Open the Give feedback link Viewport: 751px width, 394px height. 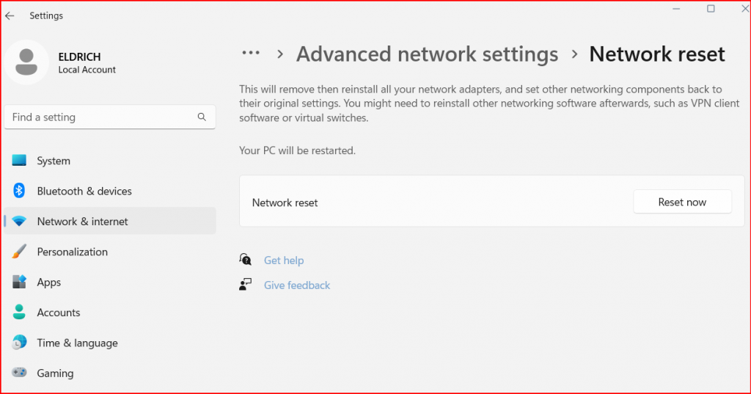coord(297,285)
